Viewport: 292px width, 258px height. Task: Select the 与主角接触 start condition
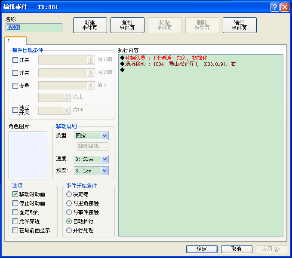point(69,203)
